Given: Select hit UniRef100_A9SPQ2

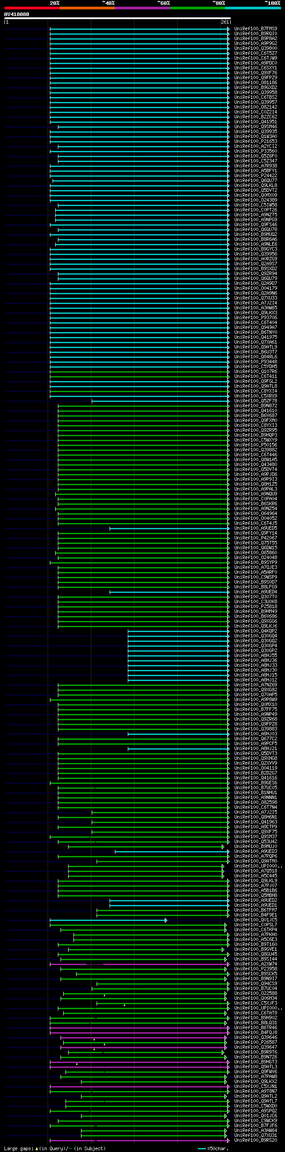Looking at the screenshot, I should (x=256, y=1111).
